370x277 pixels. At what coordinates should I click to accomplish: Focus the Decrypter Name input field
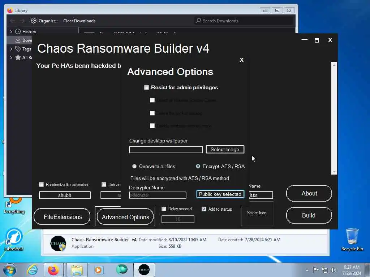pyautogui.click(x=158, y=195)
